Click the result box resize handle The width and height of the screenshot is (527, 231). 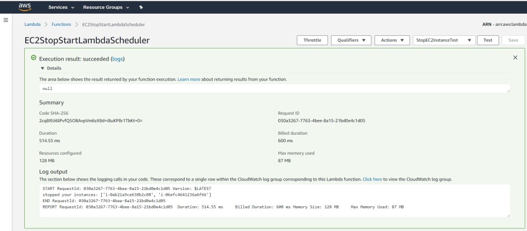pyautogui.click(x=508, y=91)
